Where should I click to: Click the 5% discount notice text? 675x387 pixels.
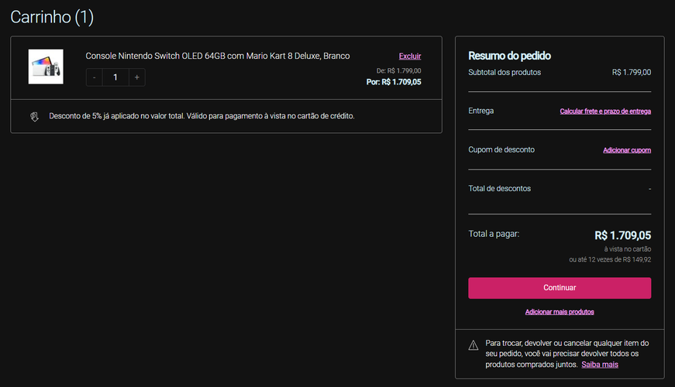pos(201,116)
